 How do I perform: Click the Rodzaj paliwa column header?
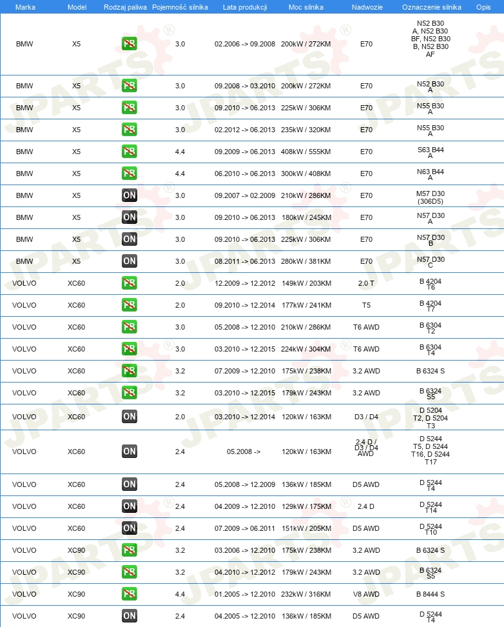(125, 7)
